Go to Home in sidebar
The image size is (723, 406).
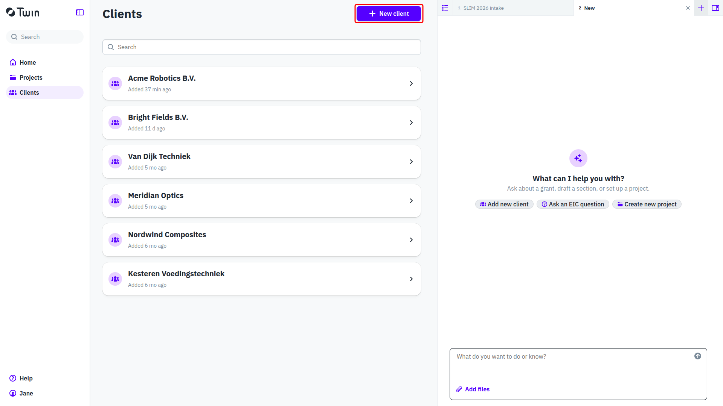(45, 62)
